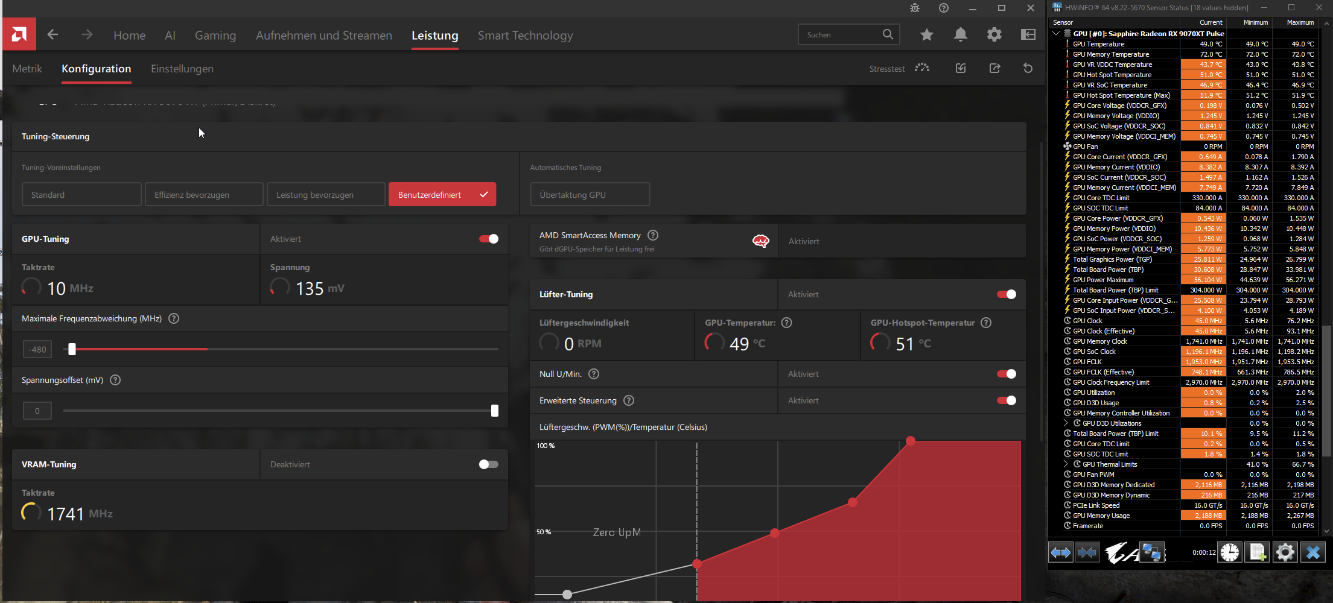
Task: Switch to Metrik sub-tab
Action: tap(27, 69)
